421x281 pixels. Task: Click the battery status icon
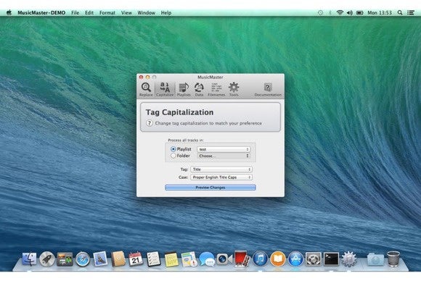pos(360,12)
